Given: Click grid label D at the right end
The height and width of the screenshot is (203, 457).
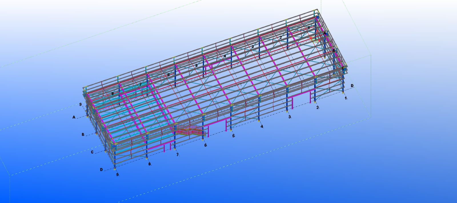Looking at the screenshot, I should pyautogui.click(x=352, y=86).
